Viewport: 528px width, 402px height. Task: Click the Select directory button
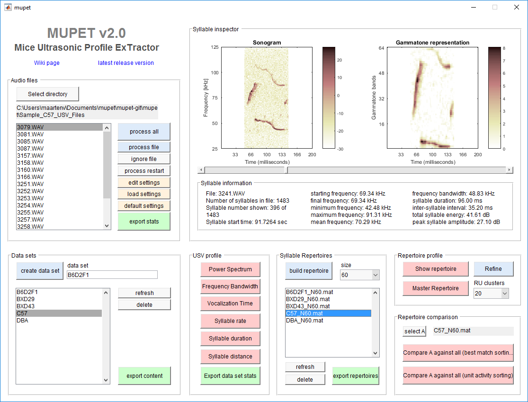(47, 94)
